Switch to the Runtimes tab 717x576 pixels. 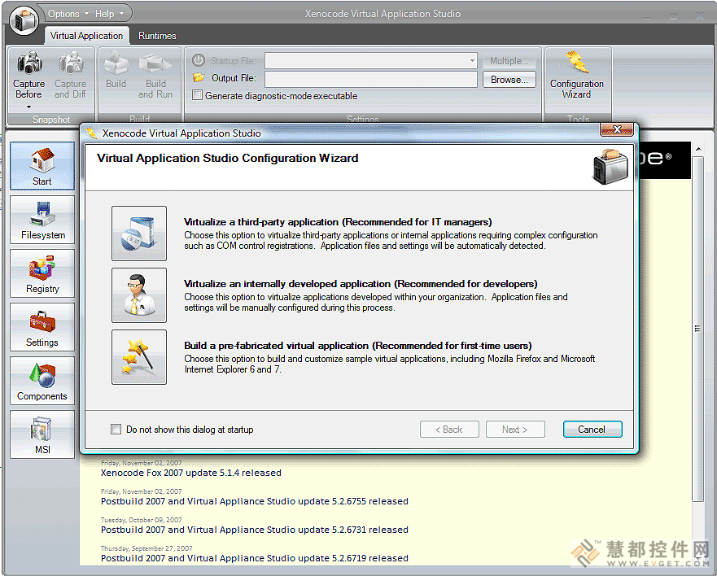click(157, 36)
